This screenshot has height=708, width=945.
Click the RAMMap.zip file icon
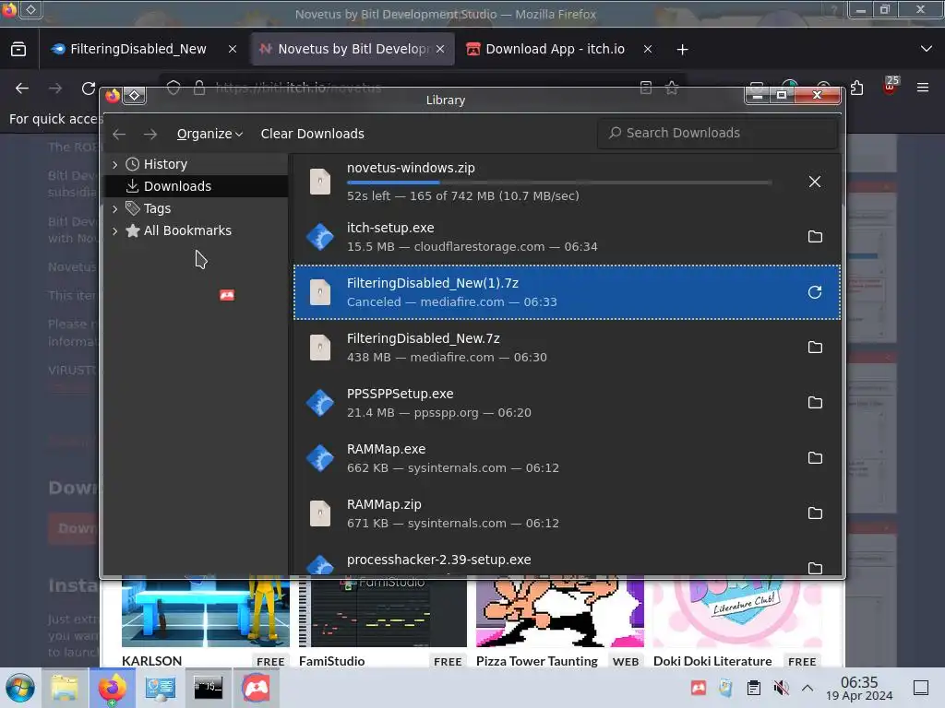320,513
